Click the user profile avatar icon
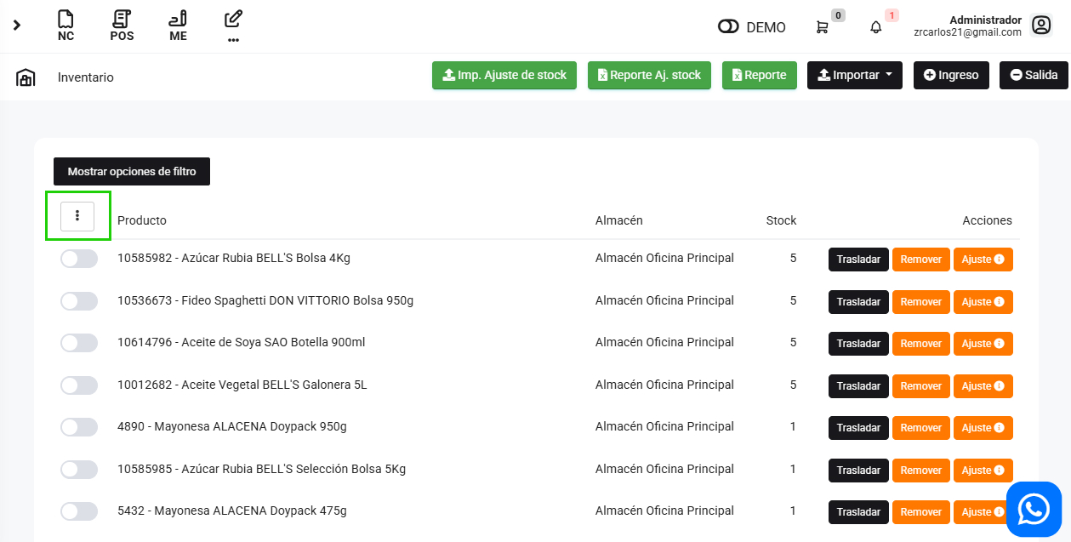1071x542 pixels. [1041, 26]
